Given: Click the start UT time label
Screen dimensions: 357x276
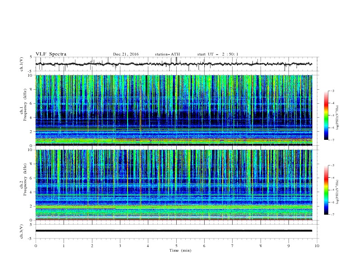Looking at the screenshot, I should click(218, 54).
